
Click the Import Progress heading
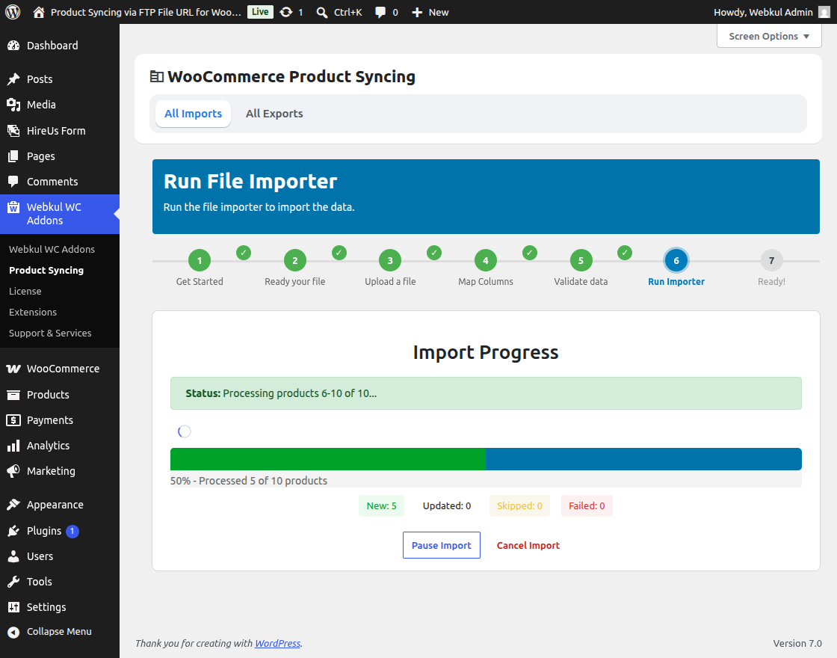[x=486, y=352]
